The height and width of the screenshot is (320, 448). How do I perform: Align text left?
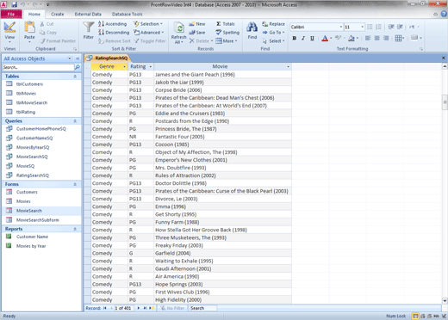368,38
